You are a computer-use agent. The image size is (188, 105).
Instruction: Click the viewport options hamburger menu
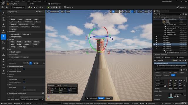(48, 12)
